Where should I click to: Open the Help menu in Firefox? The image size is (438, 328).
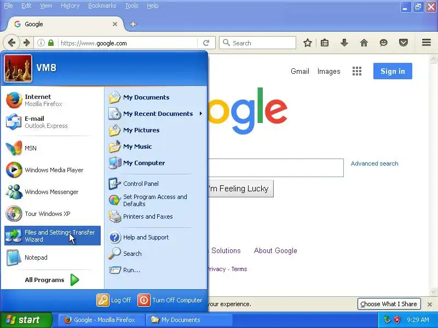coord(153,5)
